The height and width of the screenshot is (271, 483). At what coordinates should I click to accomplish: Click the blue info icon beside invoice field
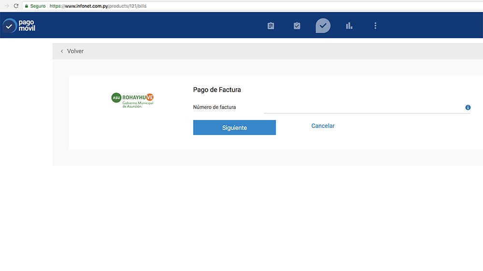(x=468, y=108)
